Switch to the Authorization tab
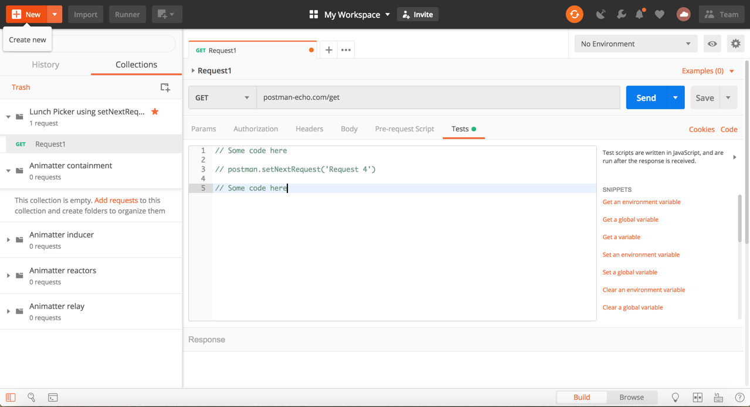 point(256,129)
